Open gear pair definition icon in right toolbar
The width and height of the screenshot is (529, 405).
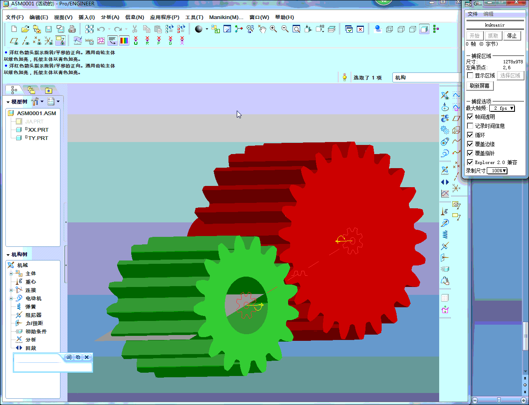click(x=445, y=130)
